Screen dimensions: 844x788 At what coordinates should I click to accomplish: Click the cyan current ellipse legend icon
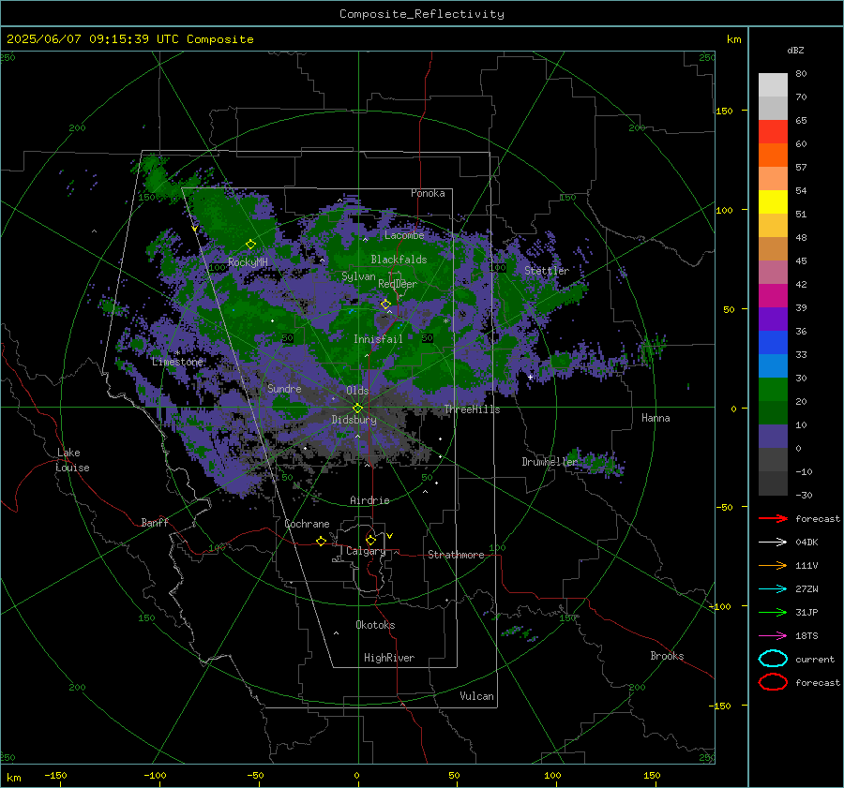pyautogui.click(x=773, y=659)
